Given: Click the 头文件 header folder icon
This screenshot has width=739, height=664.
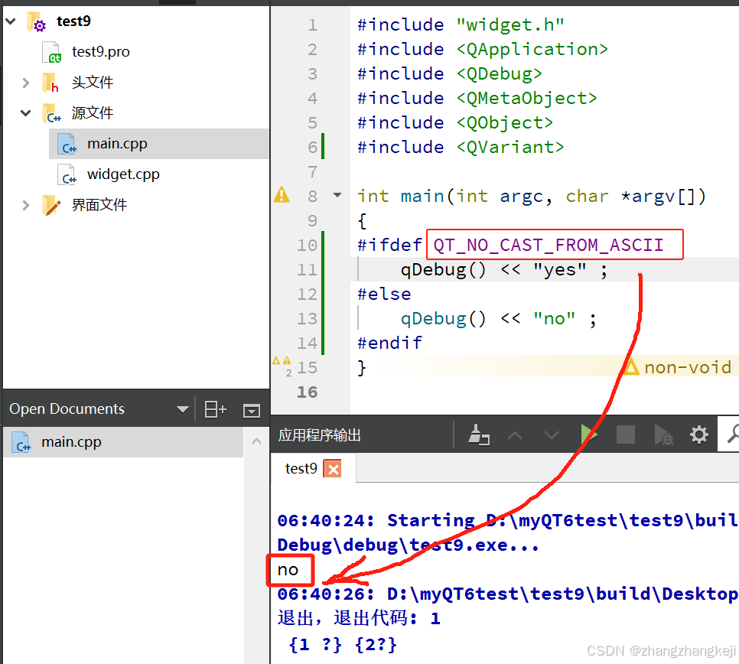Looking at the screenshot, I should [x=51, y=83].
